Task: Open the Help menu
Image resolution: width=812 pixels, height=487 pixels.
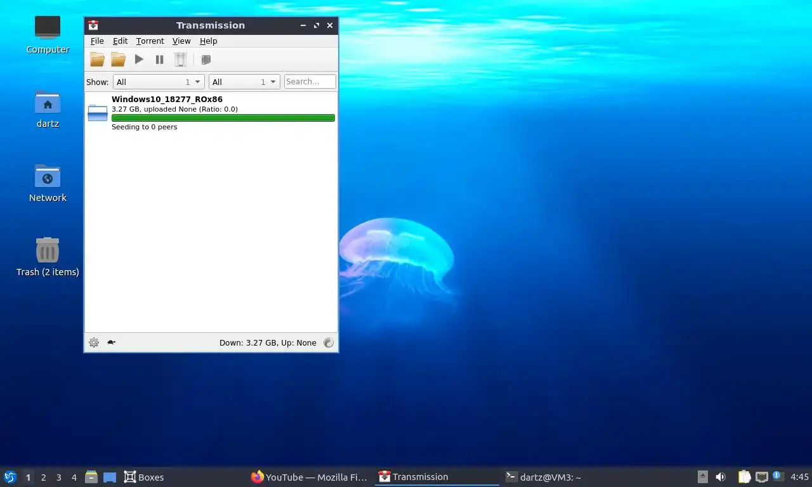Action: tap(209, 41)
